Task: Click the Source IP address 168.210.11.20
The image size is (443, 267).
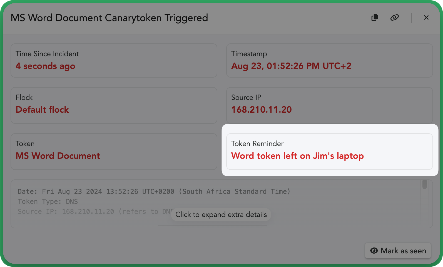Action: tap(261, 110)
